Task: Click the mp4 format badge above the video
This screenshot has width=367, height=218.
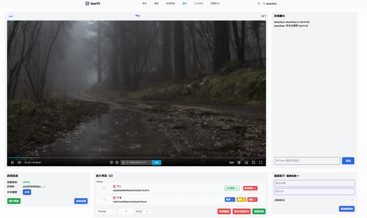Action: [x=11, y=16]
